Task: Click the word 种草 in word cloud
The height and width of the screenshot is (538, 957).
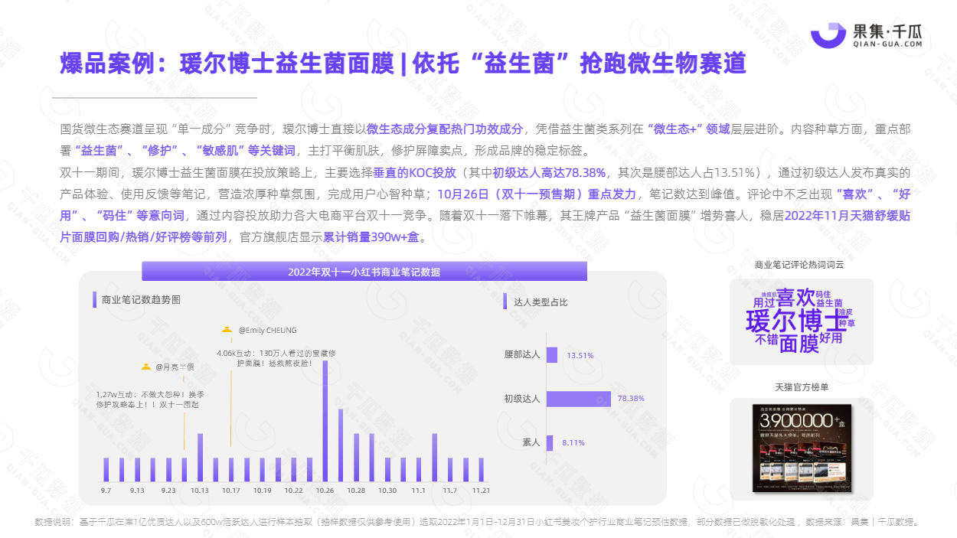Action: 846,324
